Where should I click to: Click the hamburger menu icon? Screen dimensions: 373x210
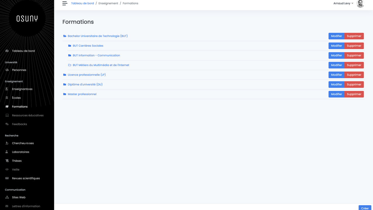pos(65,3)
